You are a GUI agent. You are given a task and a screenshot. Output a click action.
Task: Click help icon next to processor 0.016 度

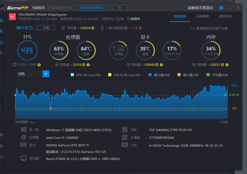(x=88, y=65)
